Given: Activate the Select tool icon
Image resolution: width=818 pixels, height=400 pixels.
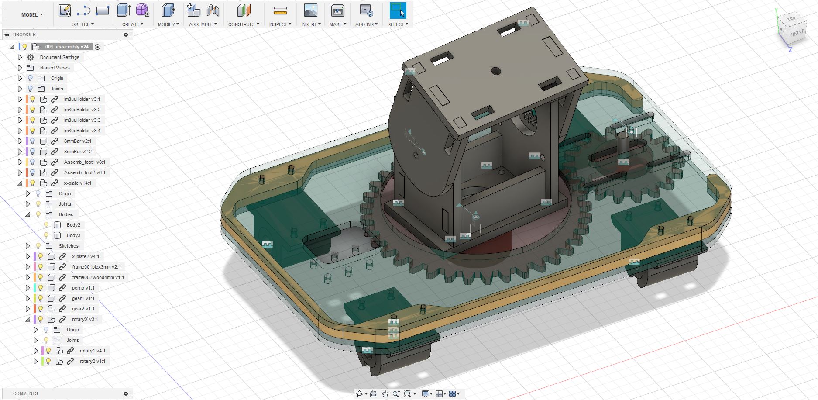Looking at the screenshot, I should tap(398, 10).
